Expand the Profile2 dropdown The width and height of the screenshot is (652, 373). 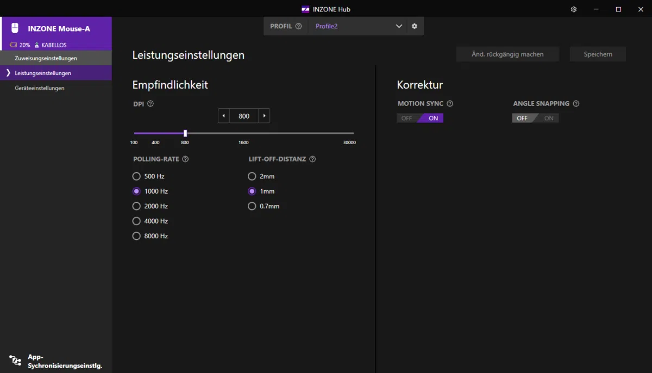click(399, 26)
